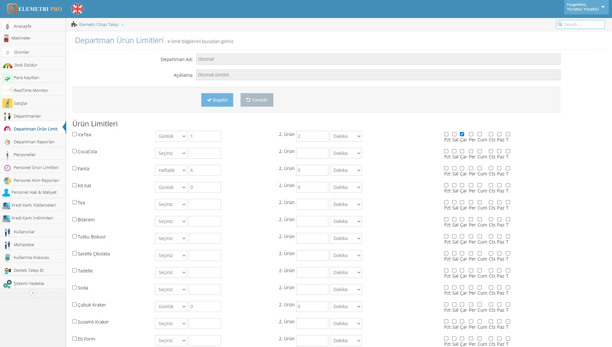Open Fanta period dropdown showing Haftalık

click(x=171, y=170)
